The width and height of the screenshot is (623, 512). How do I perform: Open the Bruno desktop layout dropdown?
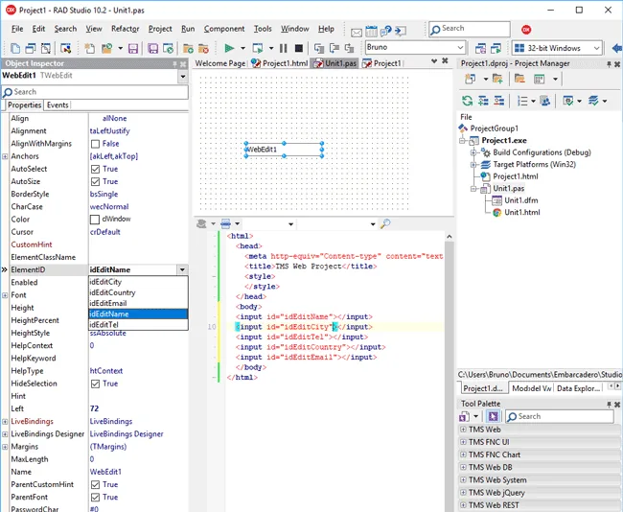coord(460,48)
